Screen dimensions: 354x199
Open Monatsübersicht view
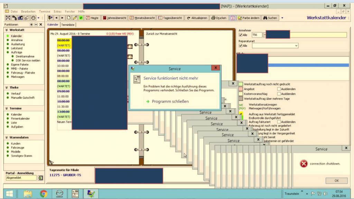click(x=142, y=18)
